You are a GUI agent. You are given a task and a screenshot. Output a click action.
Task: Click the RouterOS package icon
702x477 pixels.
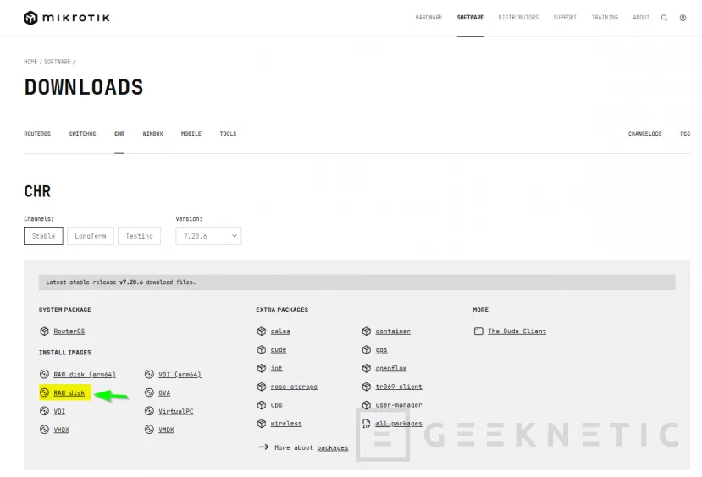44,332
